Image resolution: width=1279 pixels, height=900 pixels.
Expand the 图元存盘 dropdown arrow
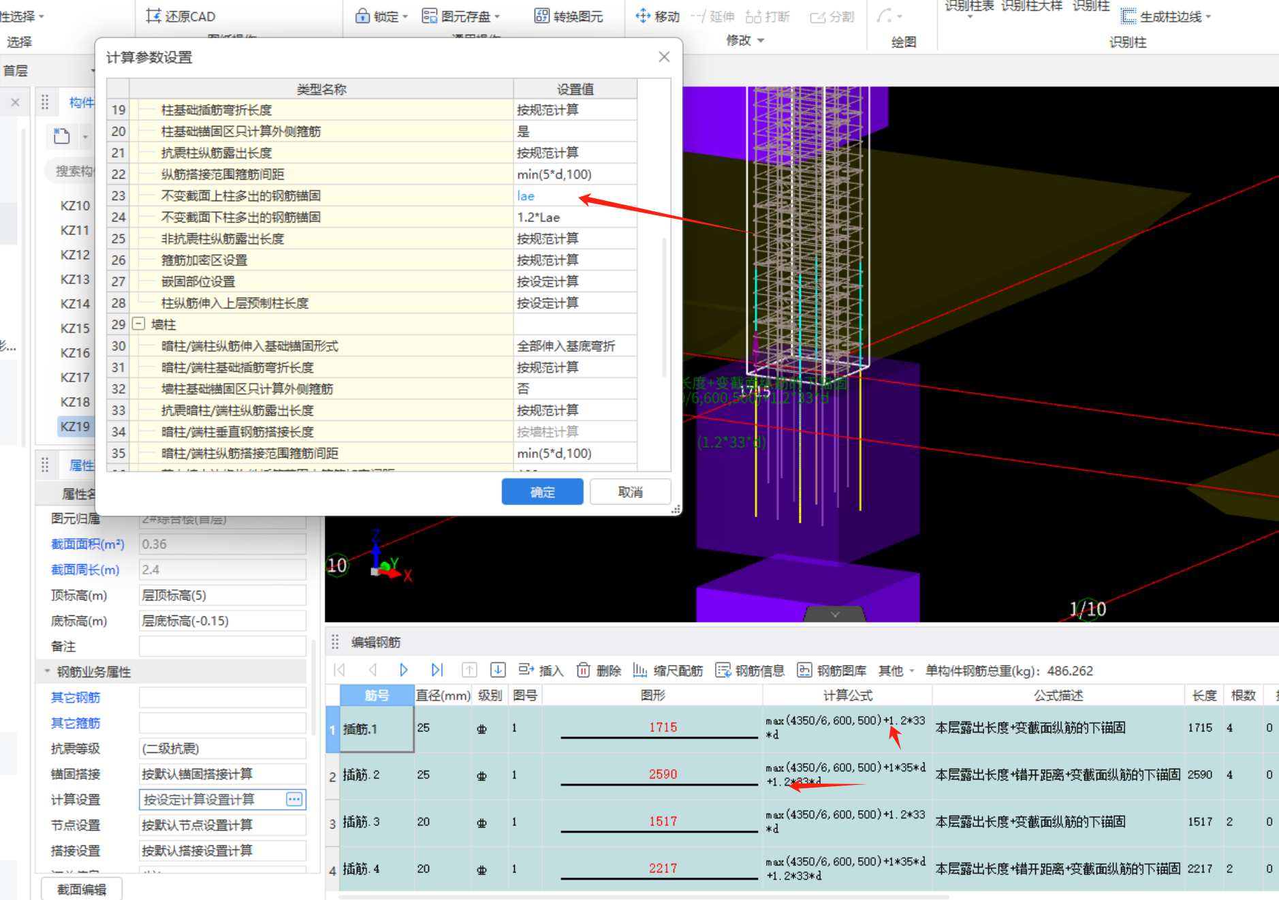(x=497, y=16)
